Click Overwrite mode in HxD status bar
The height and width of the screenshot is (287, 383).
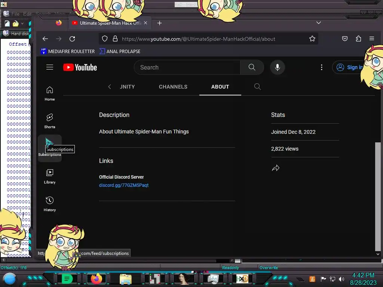[x=269, y=268]
